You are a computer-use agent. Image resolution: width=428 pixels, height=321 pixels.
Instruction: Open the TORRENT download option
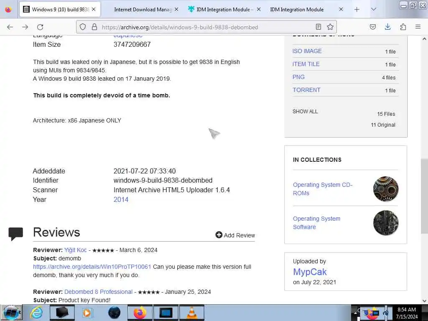pos(306,90)
